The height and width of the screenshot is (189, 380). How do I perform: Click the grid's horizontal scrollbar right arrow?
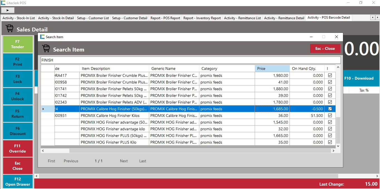click(333, 151)
